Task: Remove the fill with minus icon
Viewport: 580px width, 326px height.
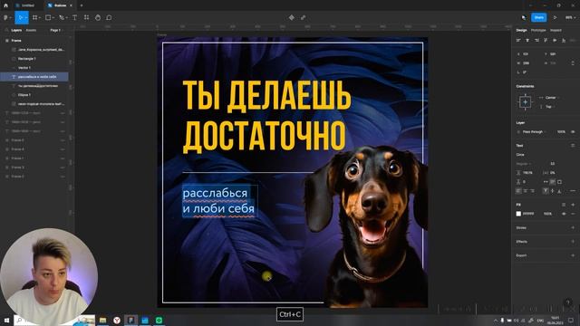Action: click(573, 214)
